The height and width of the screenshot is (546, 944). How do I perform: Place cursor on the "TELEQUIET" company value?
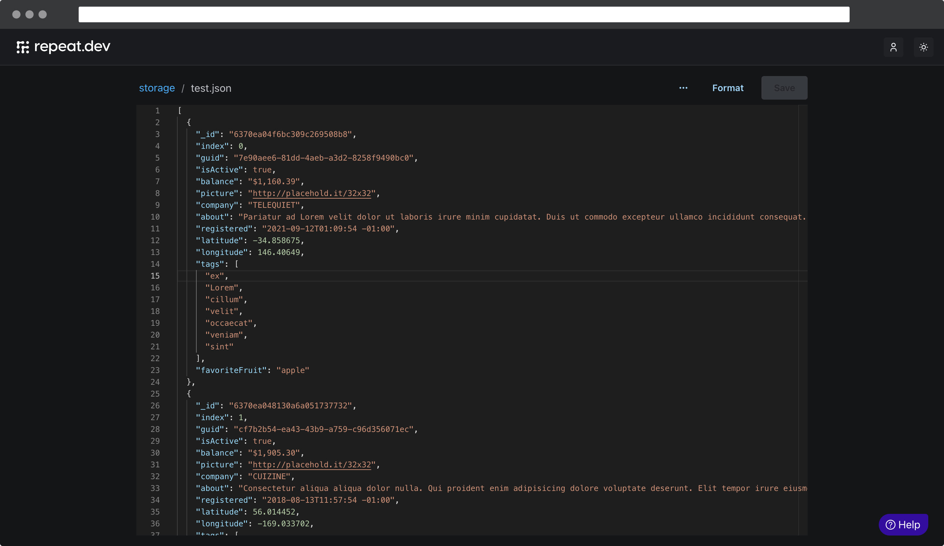274,205
